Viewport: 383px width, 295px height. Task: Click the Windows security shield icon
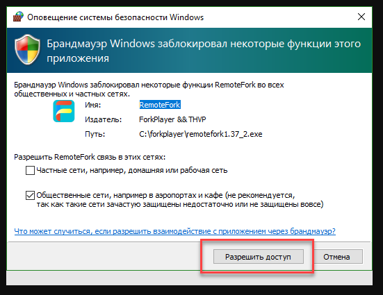[27, 50]
